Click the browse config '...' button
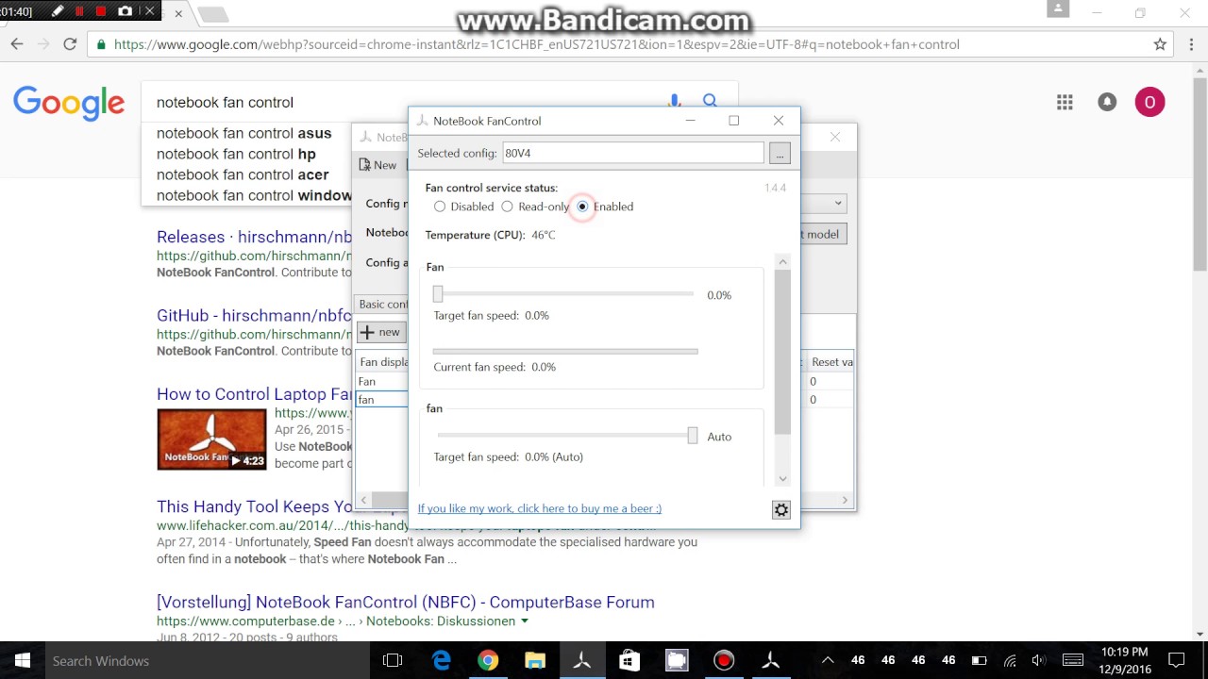This screenshot has width=1208, height=679. click(x=780, y=153)
